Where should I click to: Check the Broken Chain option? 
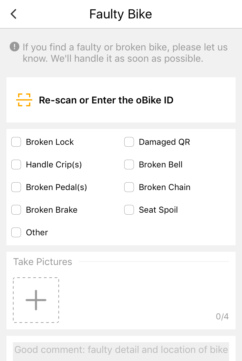(x=129, y=187)
